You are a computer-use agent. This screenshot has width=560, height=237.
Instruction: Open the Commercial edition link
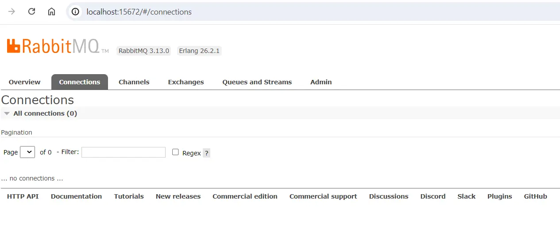245,196
